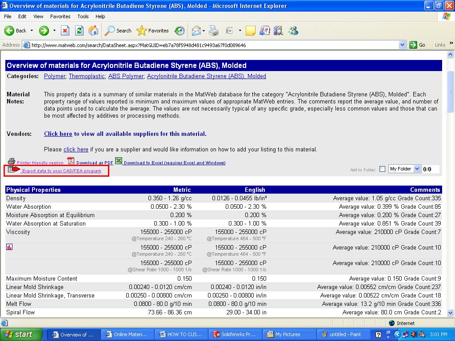Viewport: 455px width, 341px height.
Task: Open the browser Search panel
Action: [117, 31]
